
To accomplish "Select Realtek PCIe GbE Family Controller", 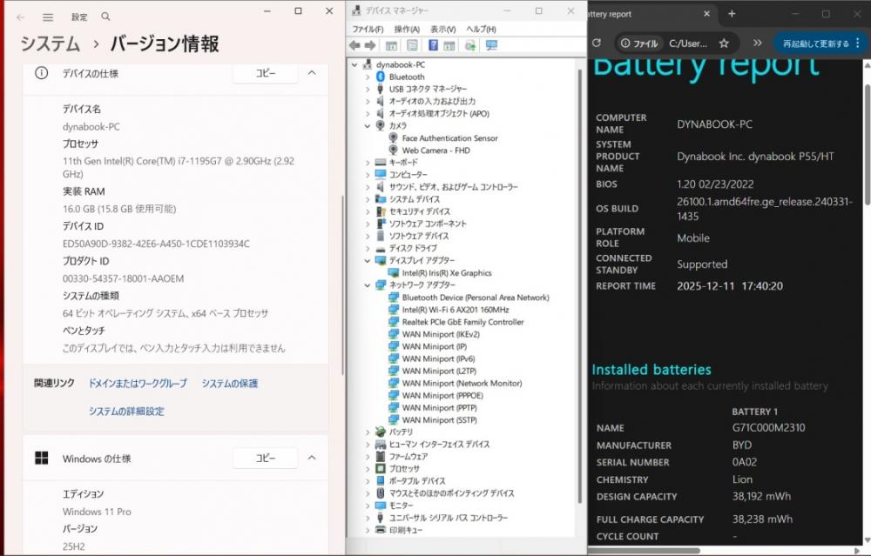I will [x=463, y=322].
